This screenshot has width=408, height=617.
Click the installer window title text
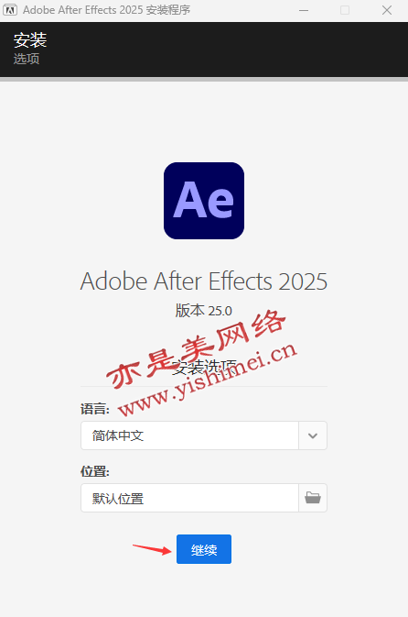click(106, 10)
